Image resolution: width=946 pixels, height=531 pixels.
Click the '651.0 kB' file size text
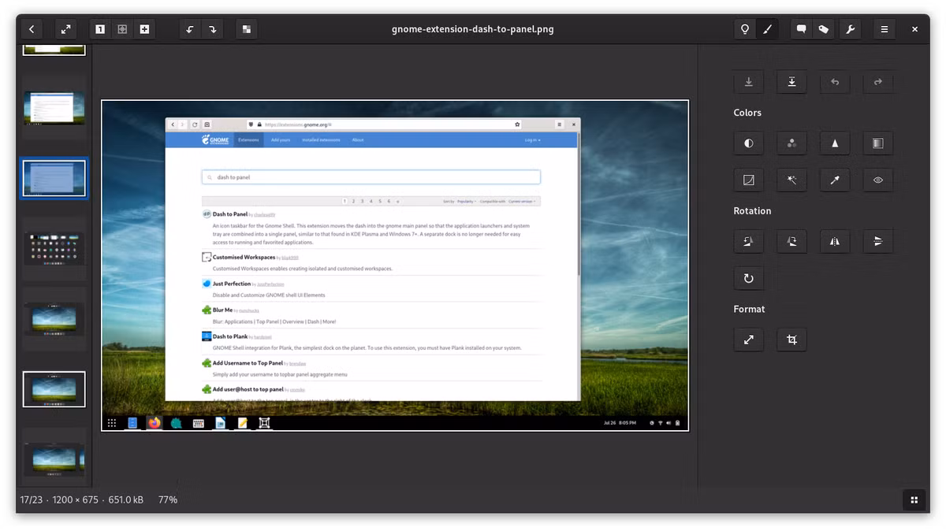pyautogui.click(x=126, y=499)
